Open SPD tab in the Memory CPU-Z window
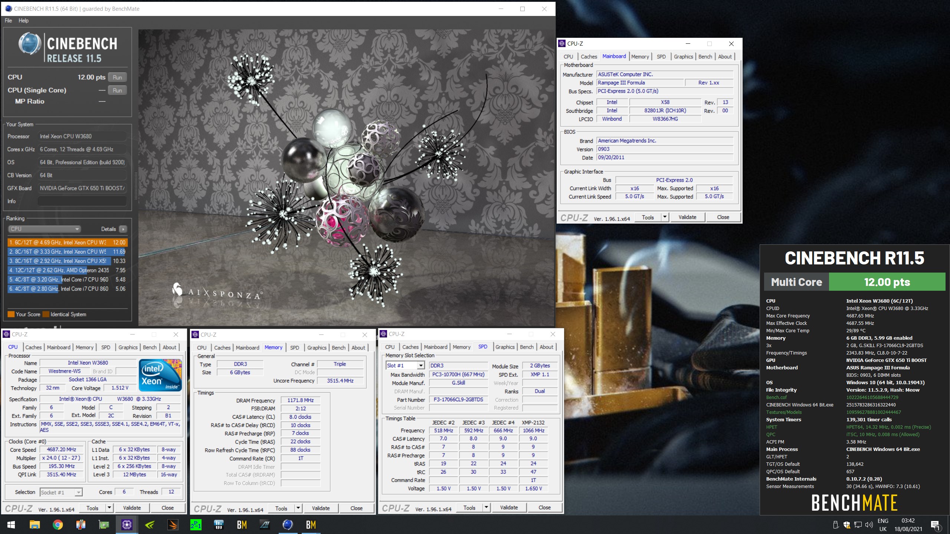 point(295,348)
